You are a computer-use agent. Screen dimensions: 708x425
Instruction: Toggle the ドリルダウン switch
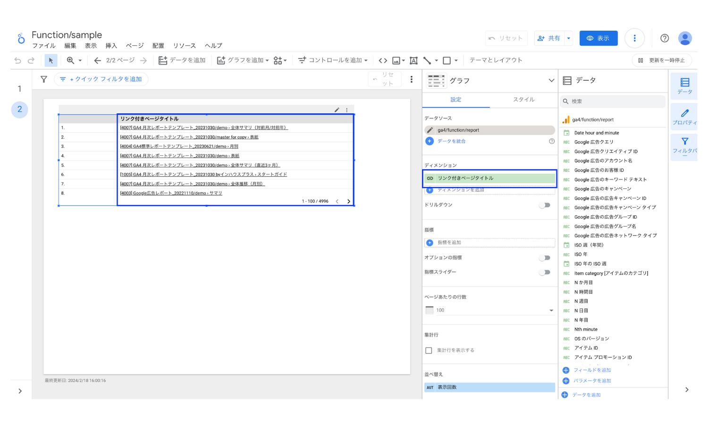545,205
